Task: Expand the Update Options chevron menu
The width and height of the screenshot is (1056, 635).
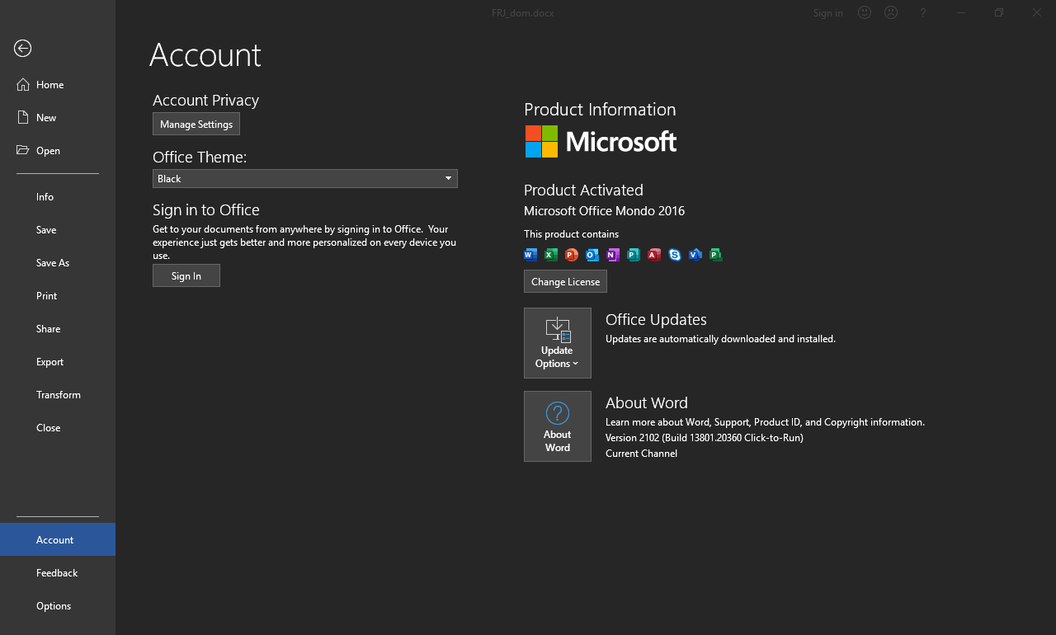Action: pos(575,364)
